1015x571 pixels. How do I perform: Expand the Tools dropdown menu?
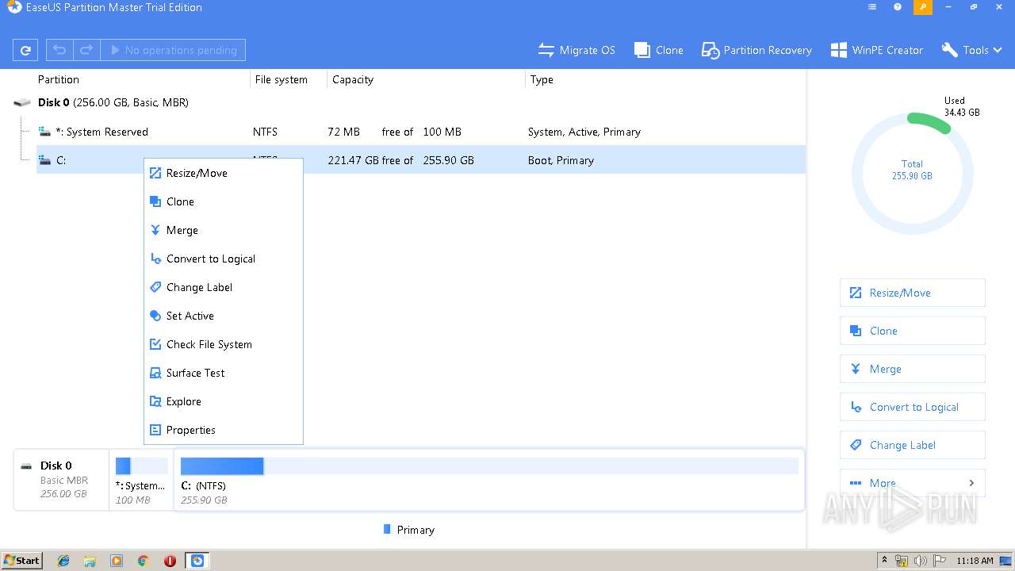[972, 50]
